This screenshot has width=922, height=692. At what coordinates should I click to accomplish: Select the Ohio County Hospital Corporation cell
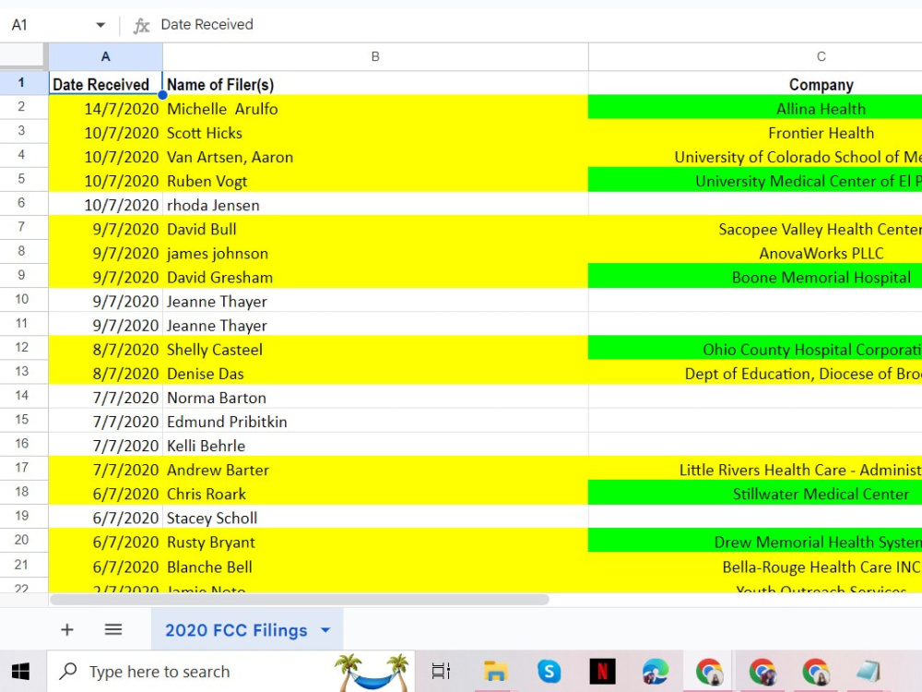(x=756, y=349)
